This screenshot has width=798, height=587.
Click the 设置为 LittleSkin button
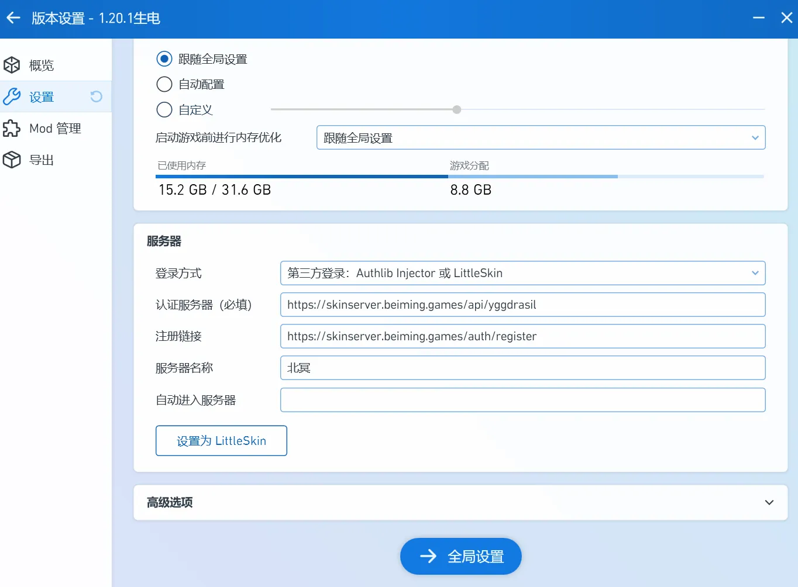tap(221, 441)
